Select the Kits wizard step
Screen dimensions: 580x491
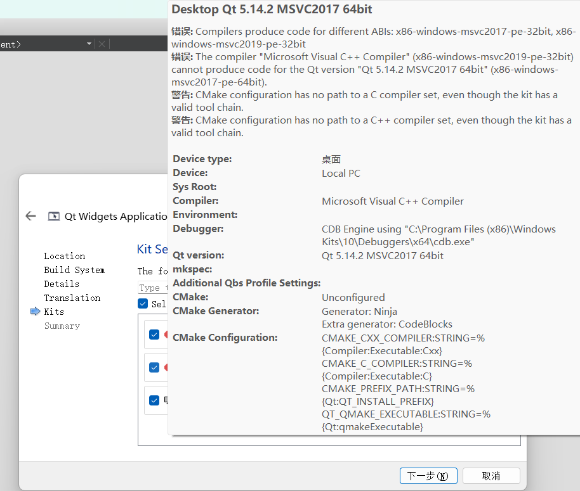click(x=54, y=312)
